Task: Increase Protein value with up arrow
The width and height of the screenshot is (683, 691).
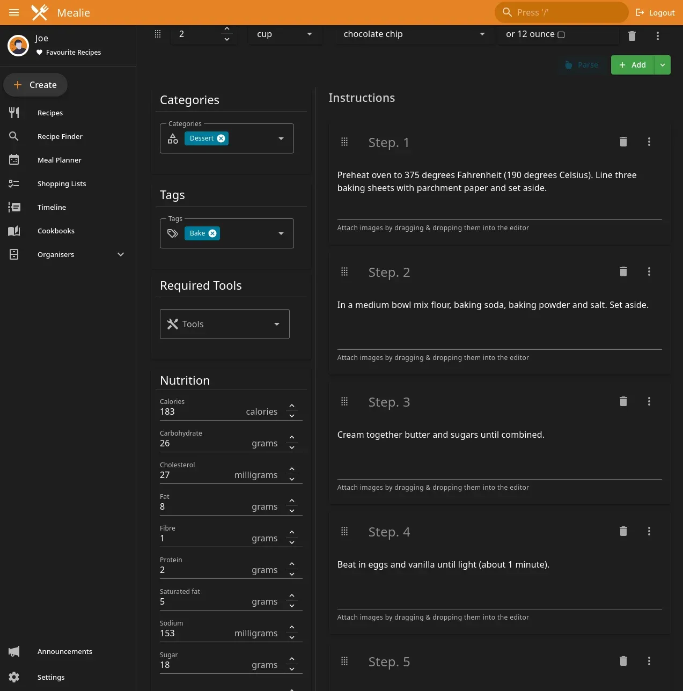Action: (x=292, y=564)
